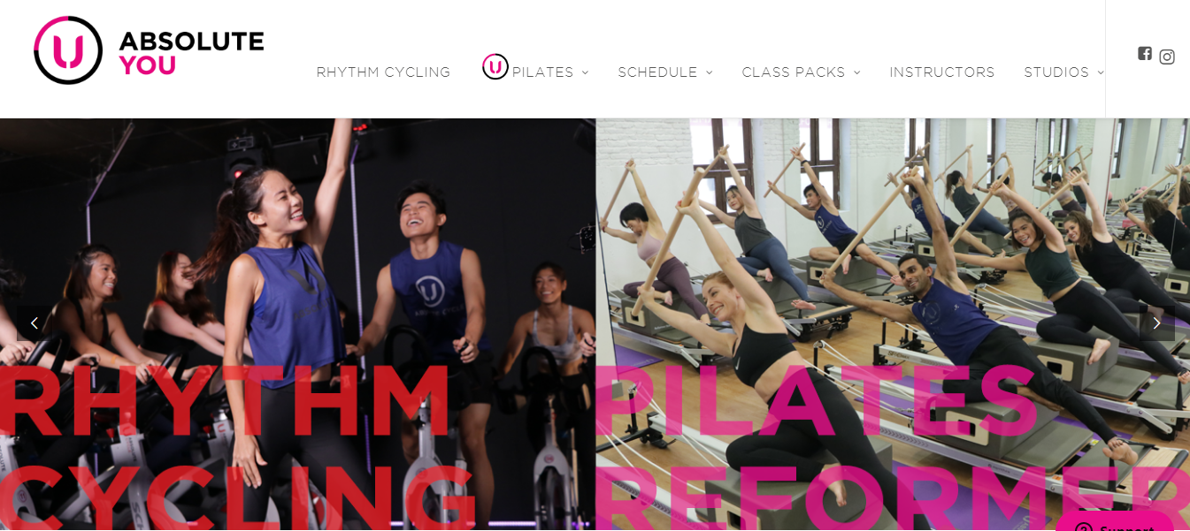Open the Instructors menu item
Viewport: 1190px width, 531px height.
[x=942, y=72]
